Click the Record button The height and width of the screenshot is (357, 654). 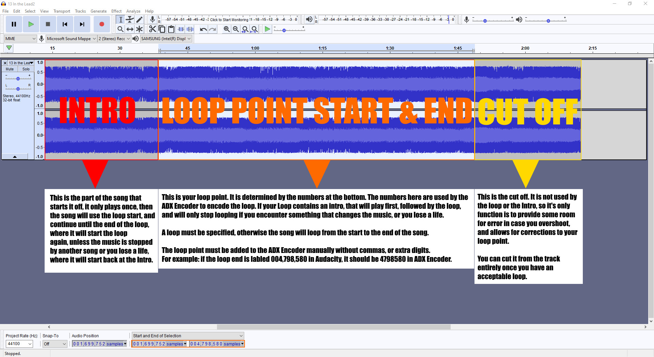point(102,24)
